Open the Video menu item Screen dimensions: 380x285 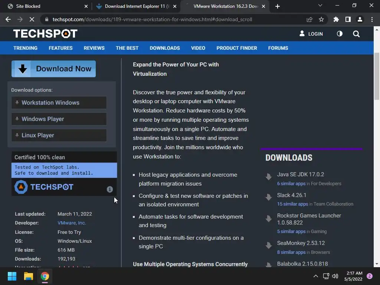[x=198, y=48]
